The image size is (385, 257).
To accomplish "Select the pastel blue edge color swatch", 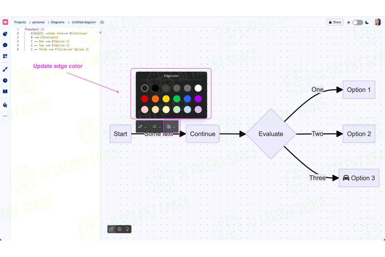I will [x=187, y=109].
